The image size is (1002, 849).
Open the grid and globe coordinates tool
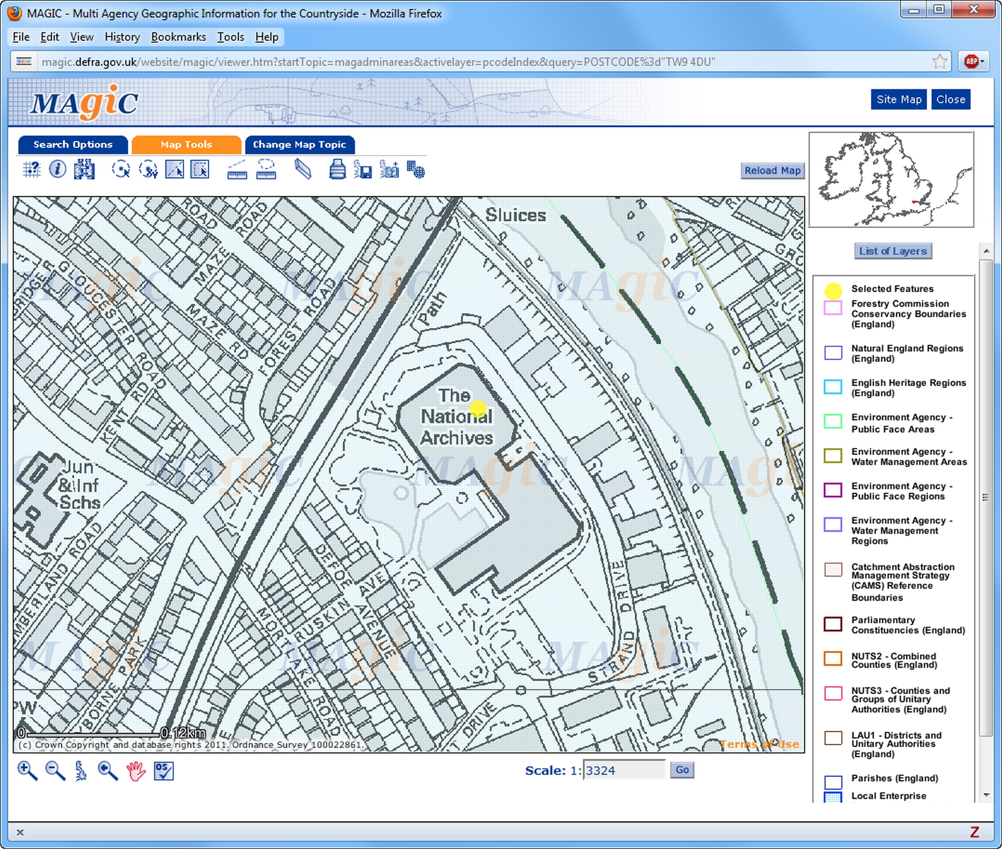tap(415, 170)
